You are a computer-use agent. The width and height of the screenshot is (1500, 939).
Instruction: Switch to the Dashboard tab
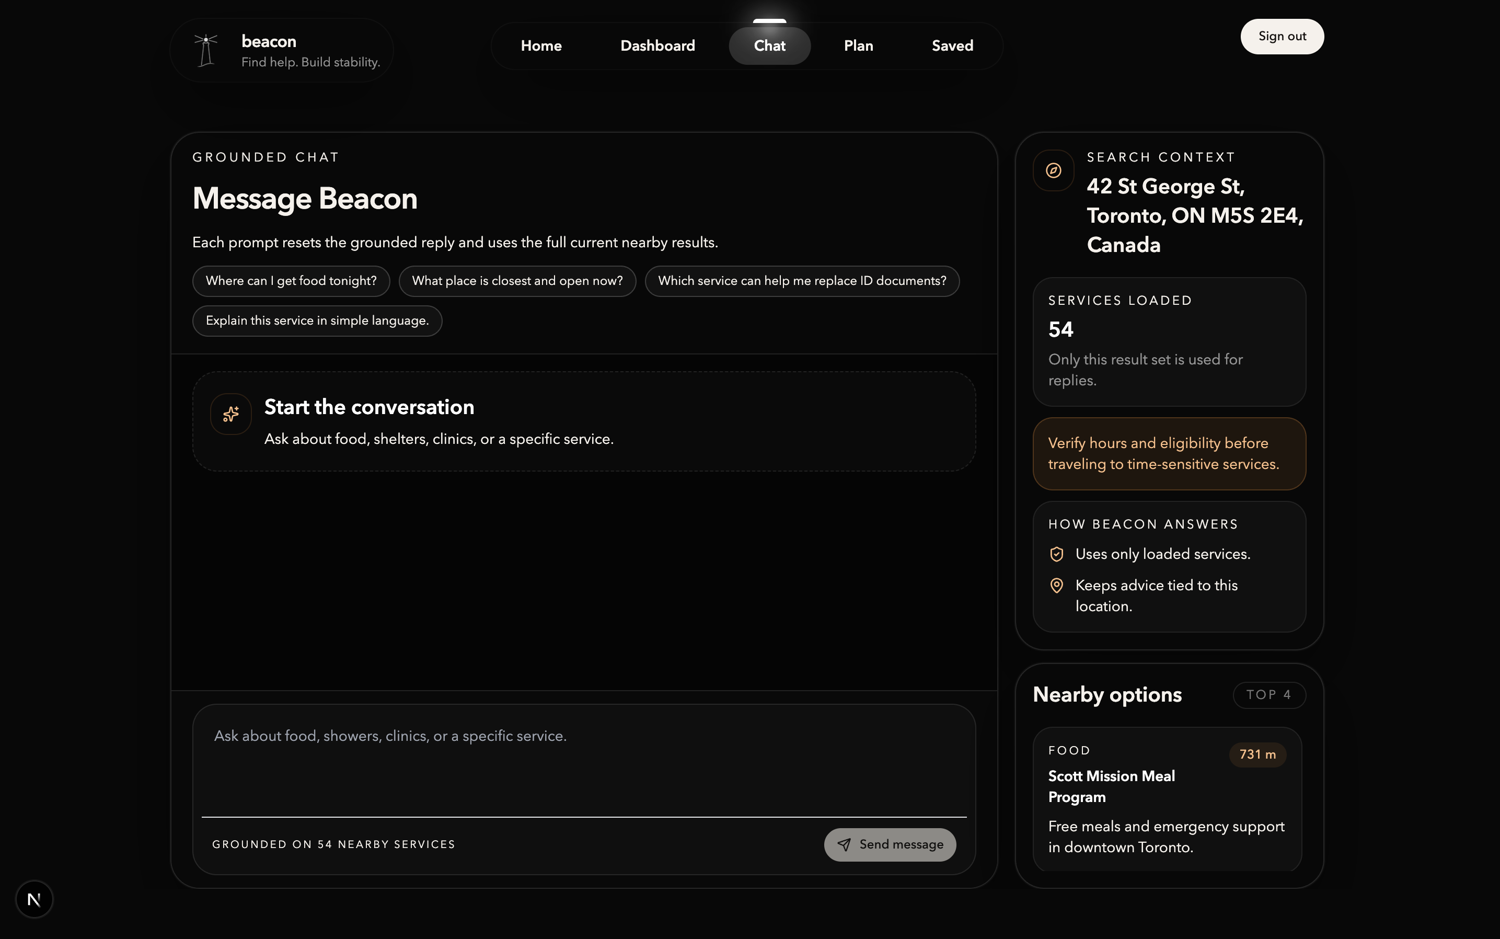point(657,46)
